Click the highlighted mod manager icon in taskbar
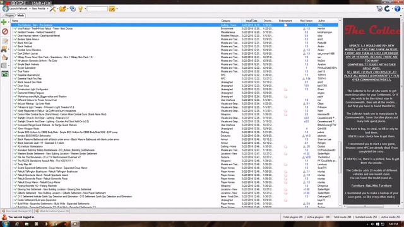 [x=75, y=224]
